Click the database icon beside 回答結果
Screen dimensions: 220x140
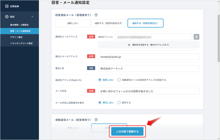pyautogui.click(x=7, y=6)
